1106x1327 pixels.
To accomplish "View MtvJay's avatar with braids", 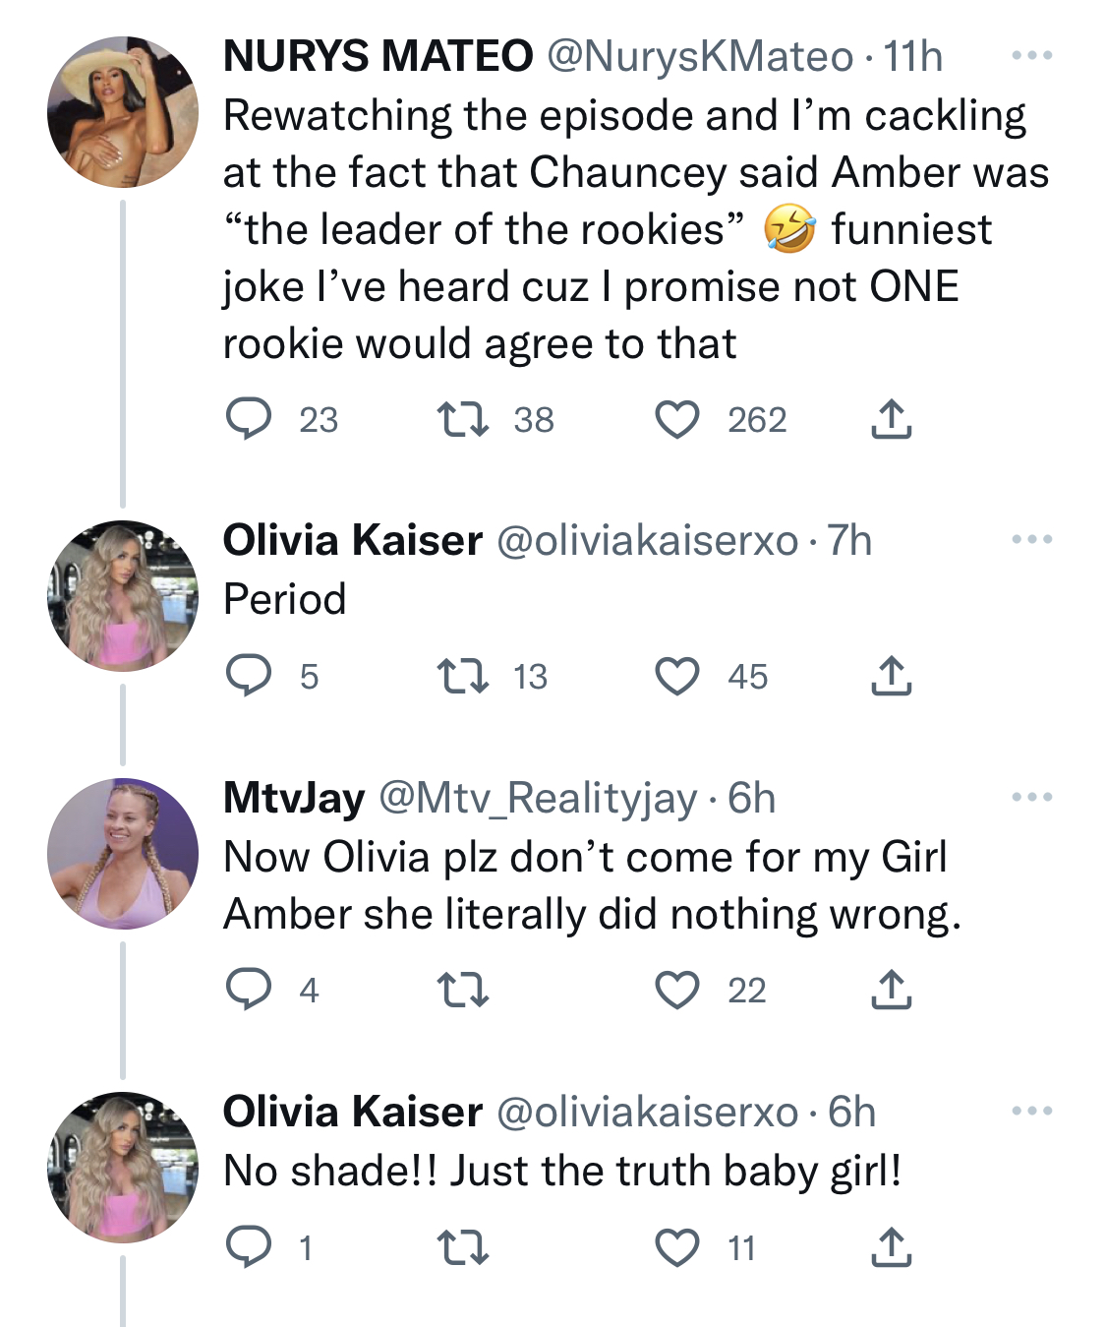I will 123,854.
